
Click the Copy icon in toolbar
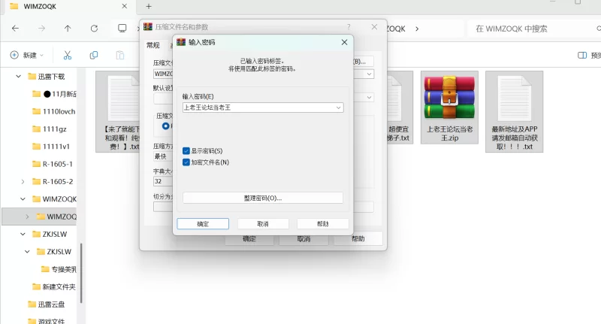(93, 55)
